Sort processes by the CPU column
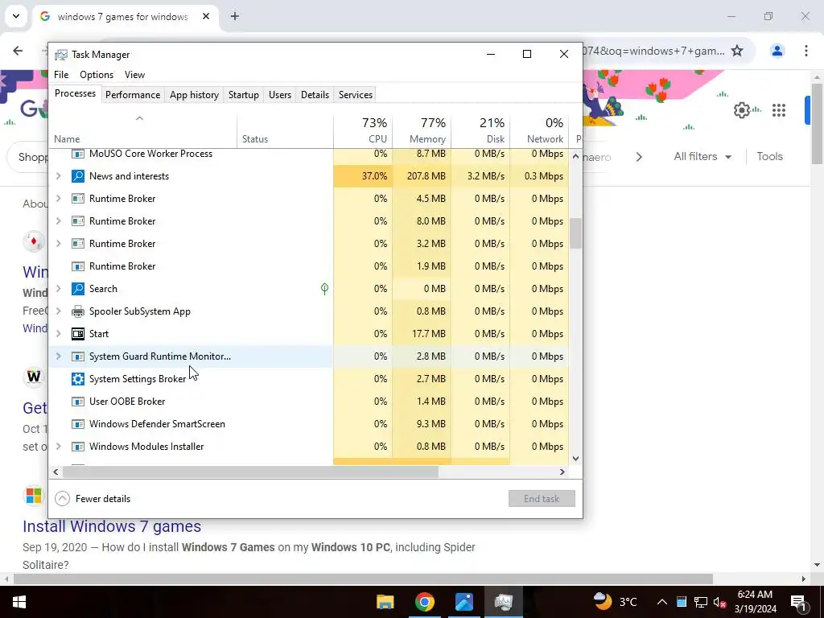 [x=363, y=130]
